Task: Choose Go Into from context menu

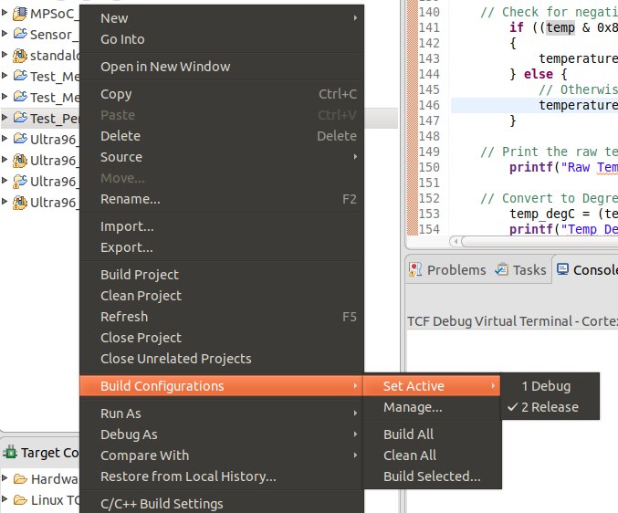Action: 222,39
